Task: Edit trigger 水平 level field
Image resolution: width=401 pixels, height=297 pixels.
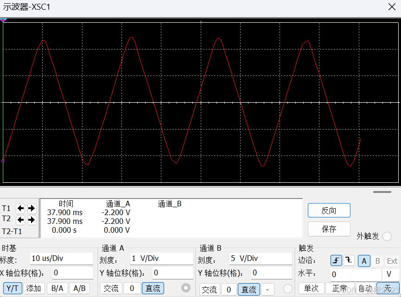Action: (x=356, y=274)
